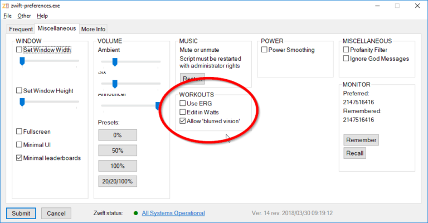Screen dimensions: 428x223
Task: Open the Other menu
Action: 24,16
